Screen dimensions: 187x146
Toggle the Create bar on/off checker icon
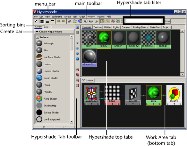(x=36, y=21)
